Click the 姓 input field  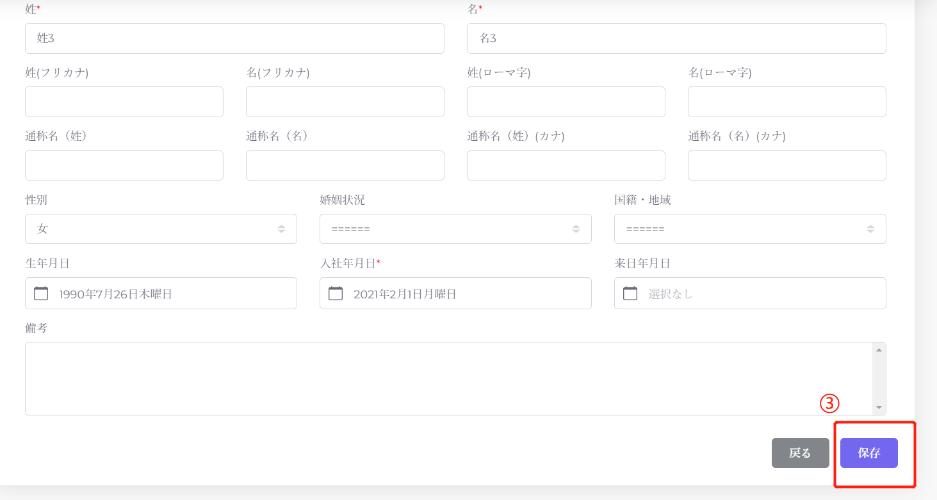click(234, 38)
